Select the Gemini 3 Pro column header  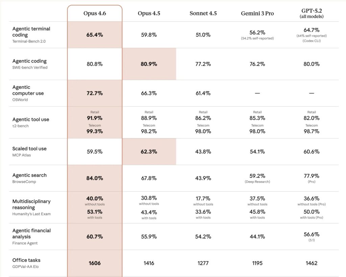pos(257,13)
